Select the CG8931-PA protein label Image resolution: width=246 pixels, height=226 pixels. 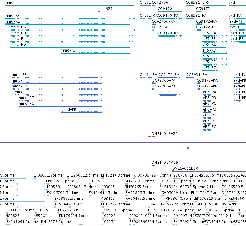click(x=197, y=75)
